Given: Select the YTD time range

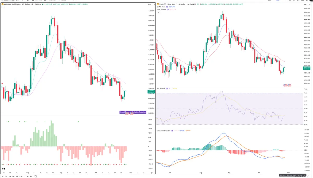Looking at the screenshot, I should click(21, 176).
